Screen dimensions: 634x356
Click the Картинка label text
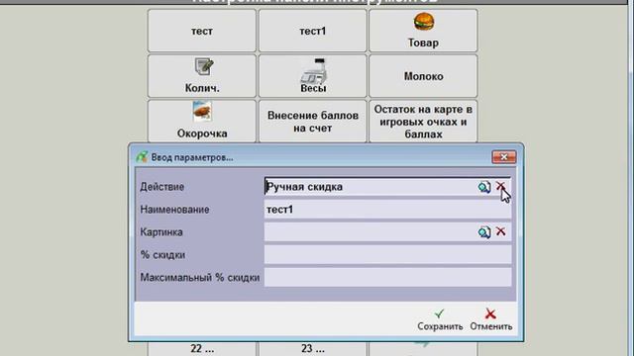(161, 232)
